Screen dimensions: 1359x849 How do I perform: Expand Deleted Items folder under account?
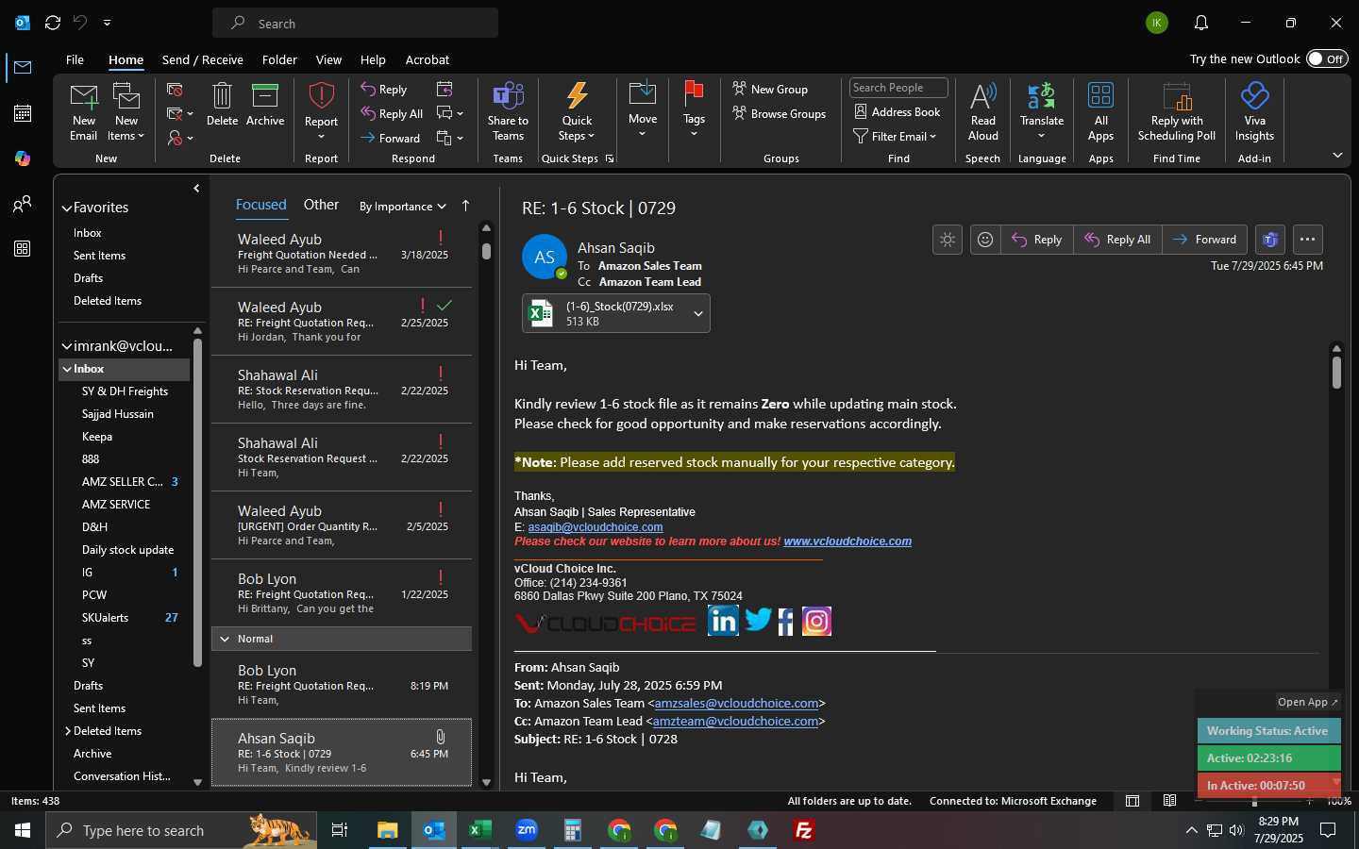click(x=68, y=731)
